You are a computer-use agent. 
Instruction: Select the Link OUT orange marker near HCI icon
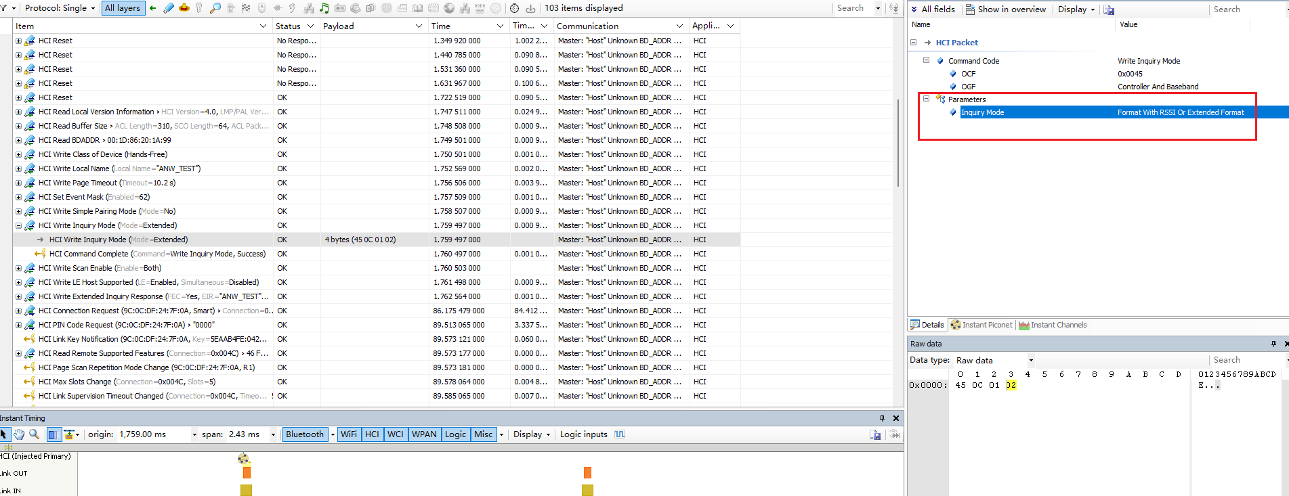[247, 473]
